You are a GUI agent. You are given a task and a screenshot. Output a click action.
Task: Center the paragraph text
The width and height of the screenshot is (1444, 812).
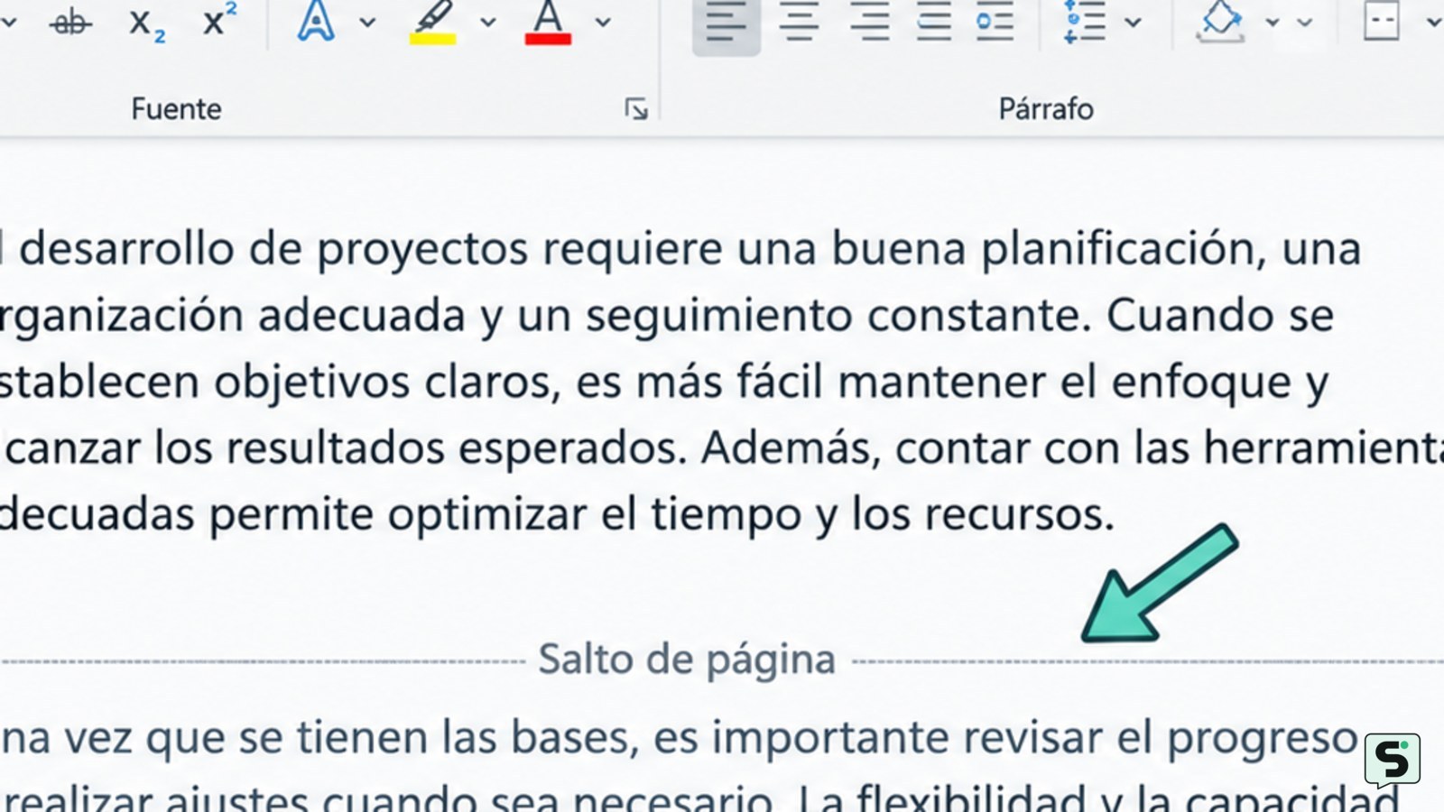click(x=800, y=22)
